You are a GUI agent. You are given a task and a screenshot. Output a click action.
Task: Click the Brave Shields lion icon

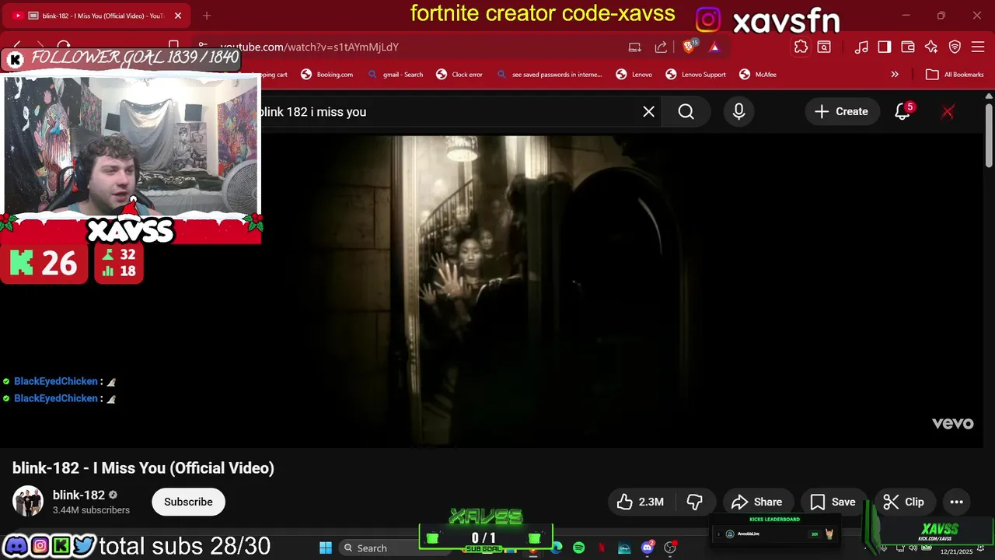pos(690,47)
